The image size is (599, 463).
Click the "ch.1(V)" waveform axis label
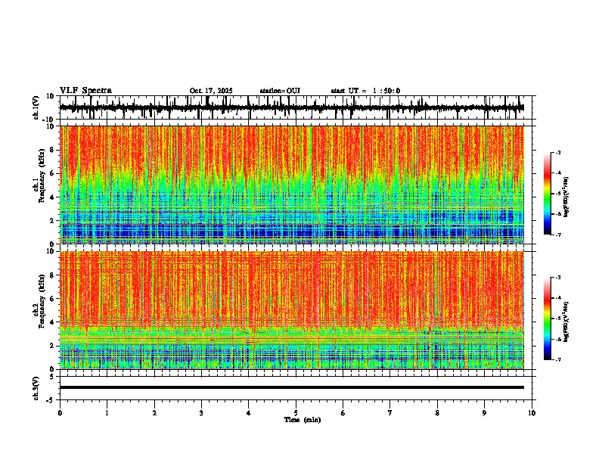tap(36, 107)
